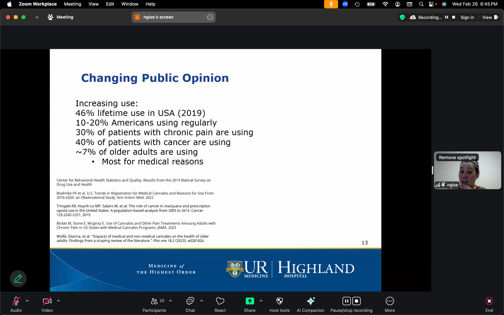
Task: Click the green annotate pencil button
Action: point(18,279)
